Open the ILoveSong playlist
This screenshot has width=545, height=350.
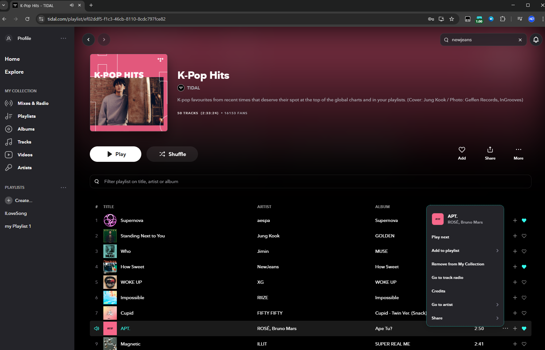pyautogui.click(x=16, y=213)
